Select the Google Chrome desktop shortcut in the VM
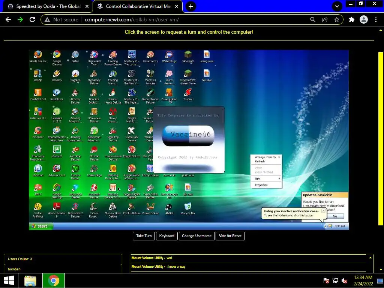The image size is (384, 288). click(x=57, y=58)
